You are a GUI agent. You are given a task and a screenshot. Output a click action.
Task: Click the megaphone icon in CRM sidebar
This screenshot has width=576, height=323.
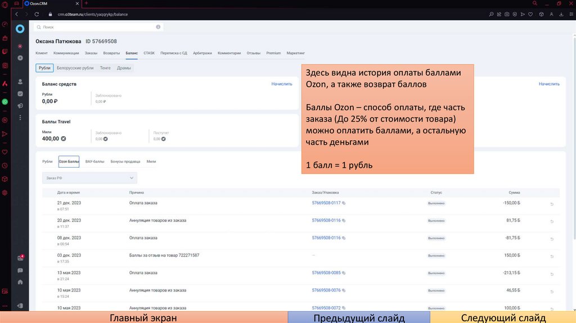[20, 106]
